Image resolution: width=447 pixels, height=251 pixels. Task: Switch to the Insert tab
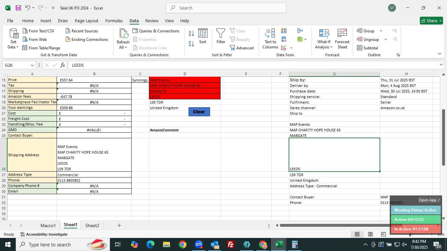pos(46,21)
